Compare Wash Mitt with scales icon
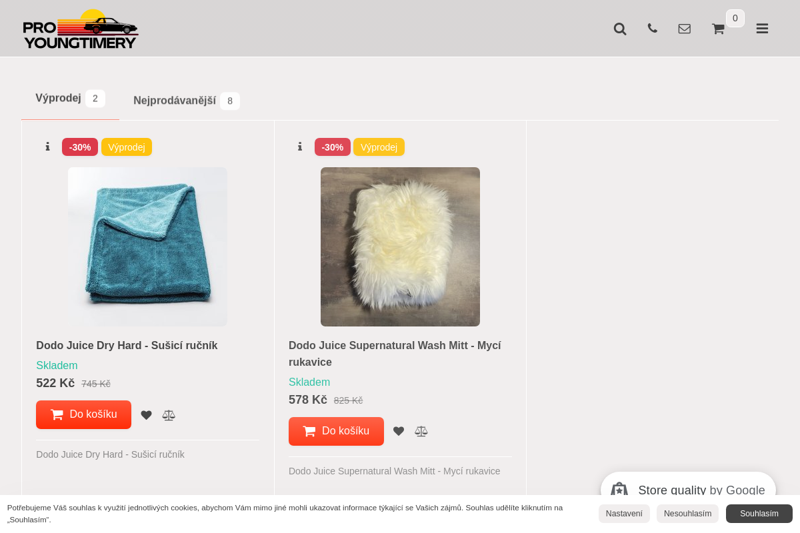This screenshot has height=533, width=800. tap(421, 431)
